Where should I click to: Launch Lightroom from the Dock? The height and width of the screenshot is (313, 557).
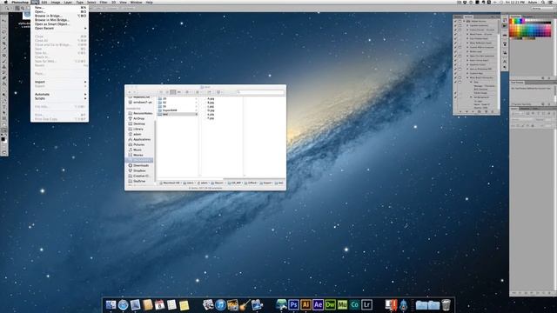(366, 304)
